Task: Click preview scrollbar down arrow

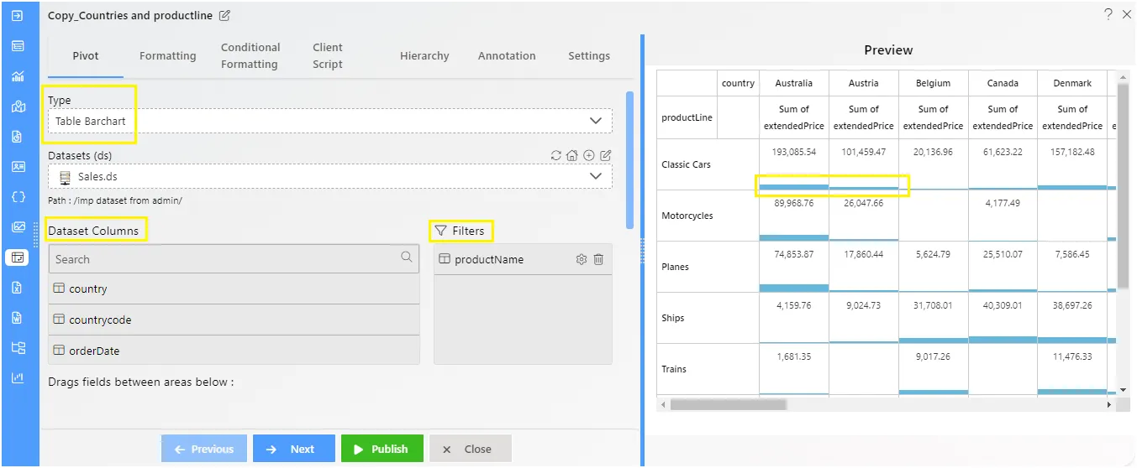Action: tap(1124, 390)
